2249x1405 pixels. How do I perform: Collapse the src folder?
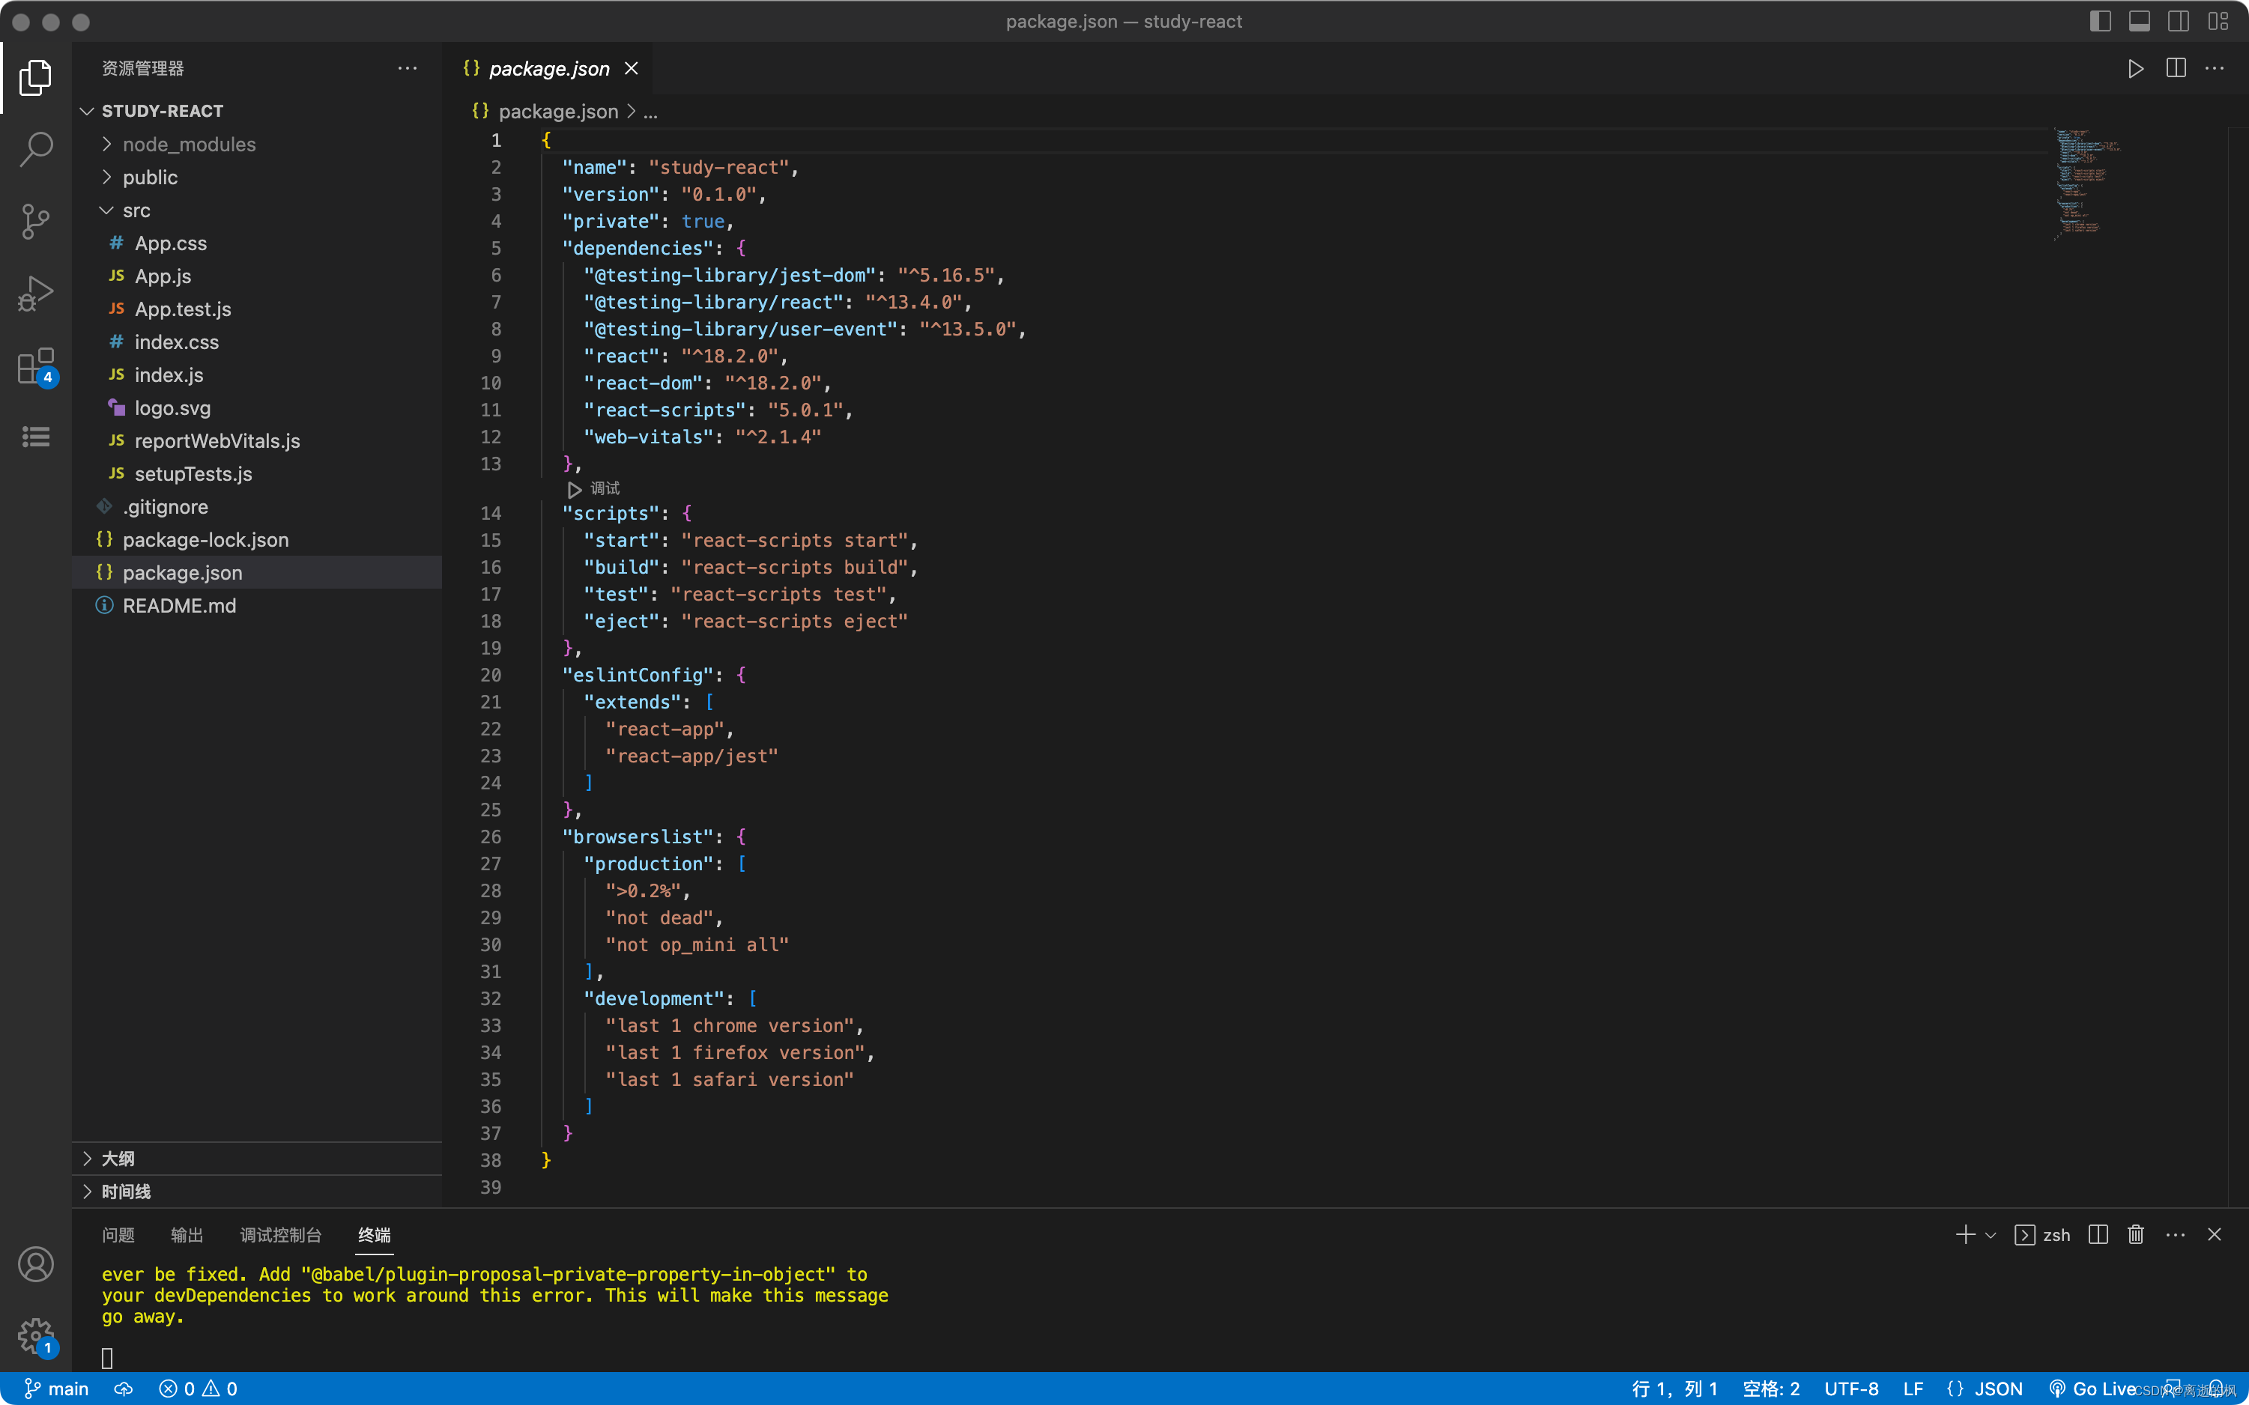coord(136,210)
